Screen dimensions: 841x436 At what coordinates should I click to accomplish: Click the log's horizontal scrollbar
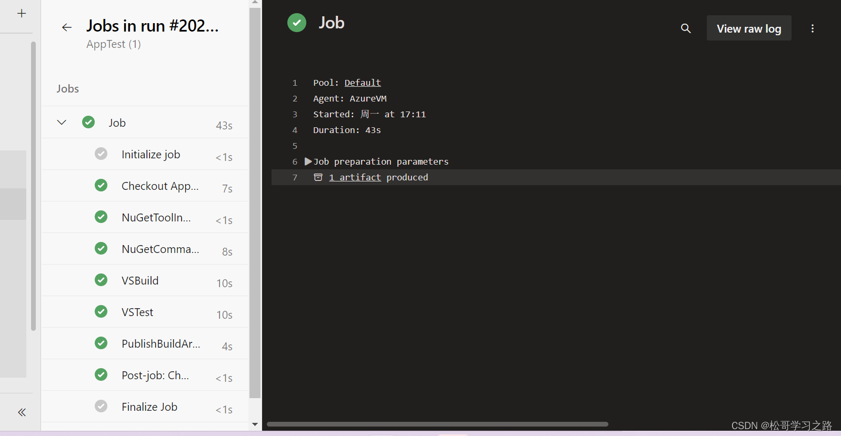pyautogui.click(x=437, y=424)
